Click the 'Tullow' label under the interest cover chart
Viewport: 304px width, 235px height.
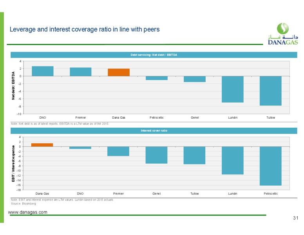[x=195, y=193]
